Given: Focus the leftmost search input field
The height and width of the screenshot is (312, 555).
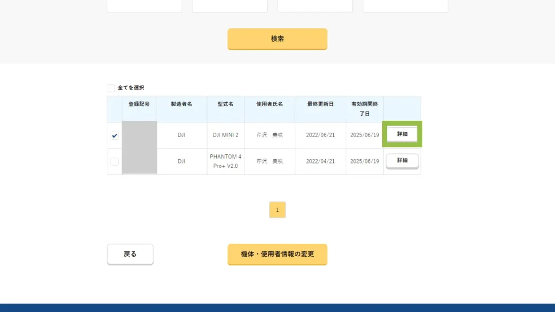Looking at the screenshot, I should point(144,6).
